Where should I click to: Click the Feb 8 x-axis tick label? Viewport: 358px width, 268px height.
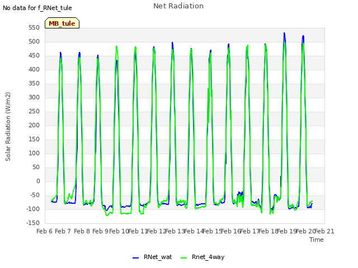click(x=82, y=231)
